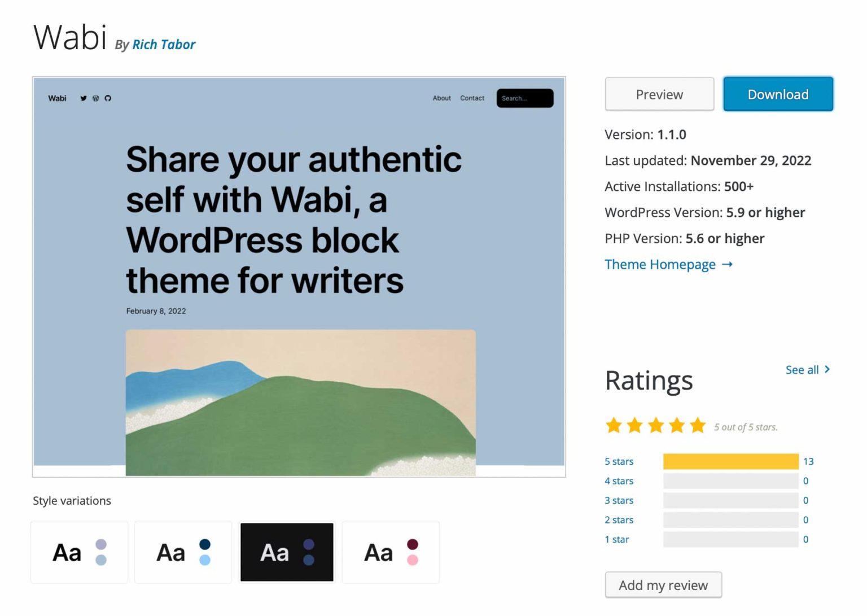The image size is (867, 616).
Task: Click the first gold star in Ratings
Action: pos(614,426)
